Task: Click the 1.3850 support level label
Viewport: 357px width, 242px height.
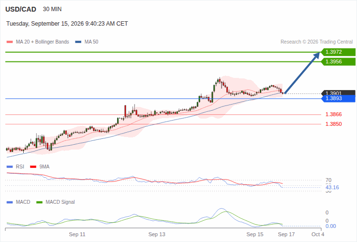Action: coord(334,124)
